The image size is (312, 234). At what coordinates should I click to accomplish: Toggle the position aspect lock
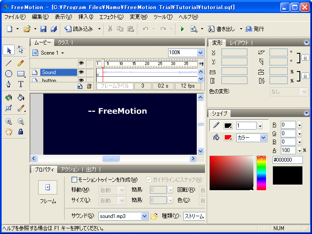305,58
